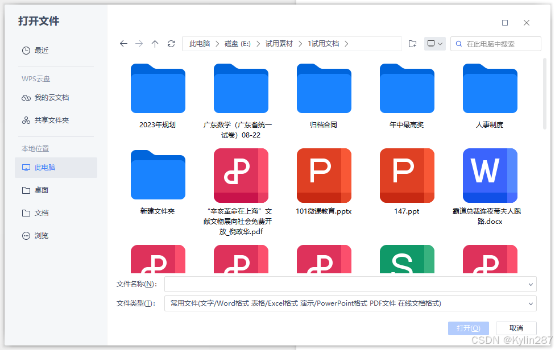Close the 打开文件 dialog
The width and height of the screenshot is (555, 350).
(527, 23)
